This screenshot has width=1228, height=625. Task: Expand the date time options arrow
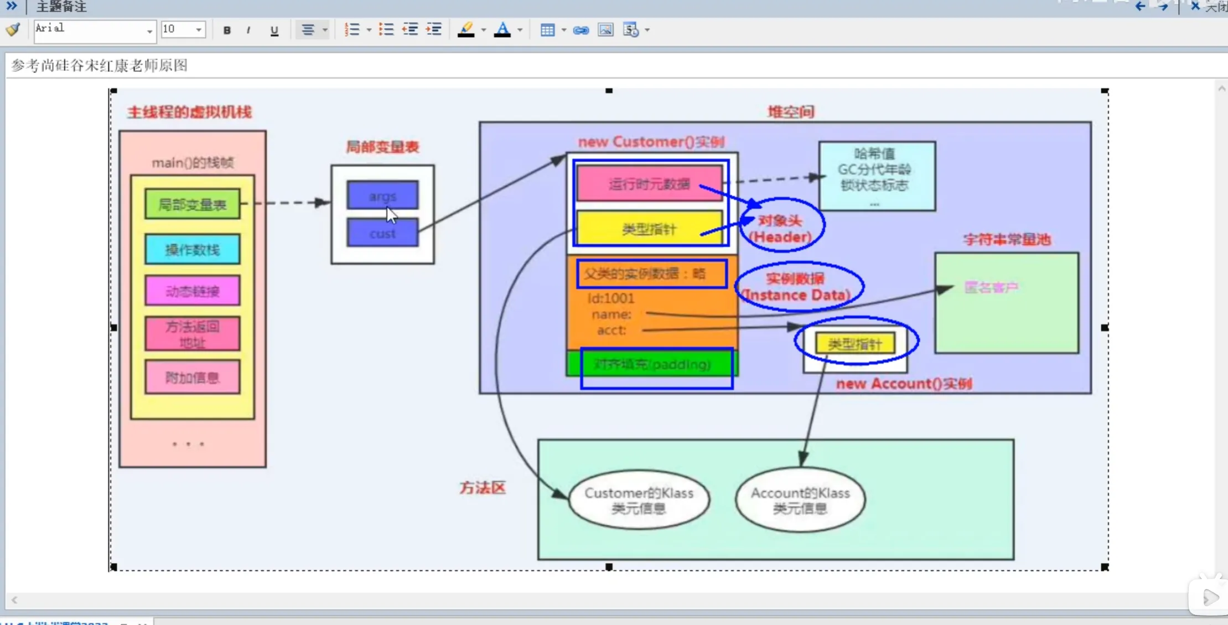(x=647, y=30)
